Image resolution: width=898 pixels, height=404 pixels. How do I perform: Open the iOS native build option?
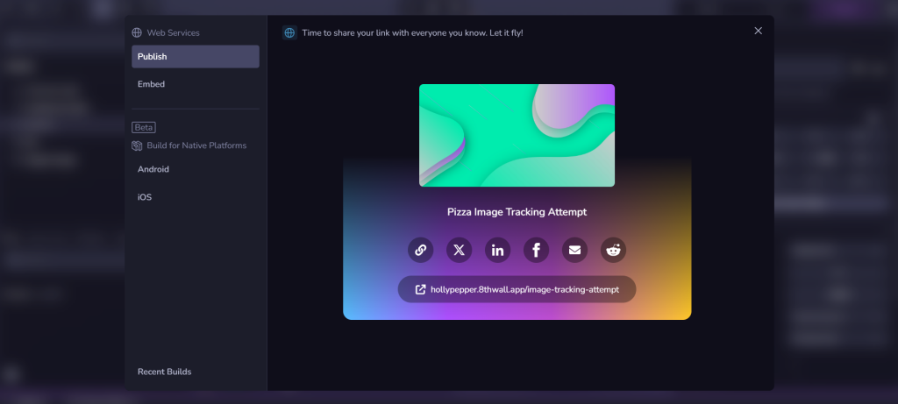[x=145, y=197]
